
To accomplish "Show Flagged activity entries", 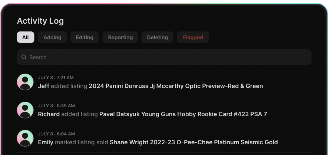I will tap(193, 37).
